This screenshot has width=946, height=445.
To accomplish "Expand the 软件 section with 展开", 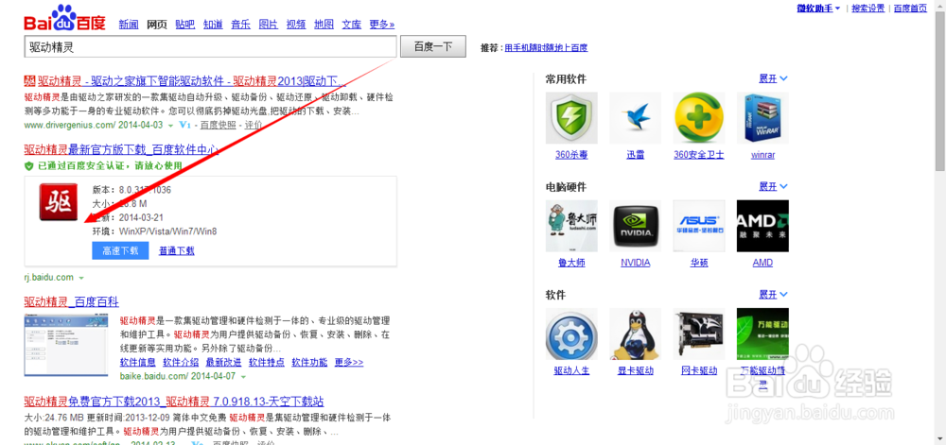I will (x=773, y=295).
